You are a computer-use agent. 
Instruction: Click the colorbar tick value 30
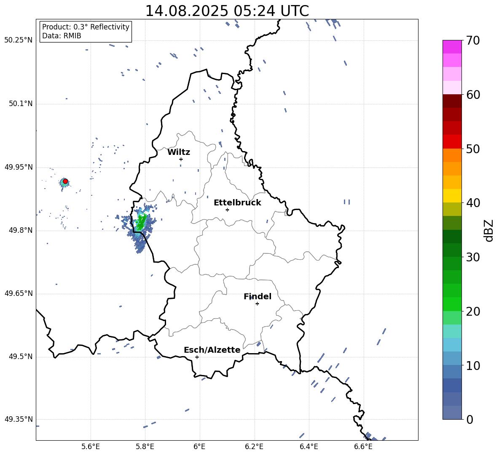tap(473, 257)
